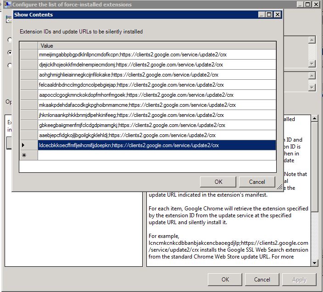
Task: Select the row starting with mmeijimgabbpbgpdklnllpncmdofkcpn
Action: tap(157, 55)
